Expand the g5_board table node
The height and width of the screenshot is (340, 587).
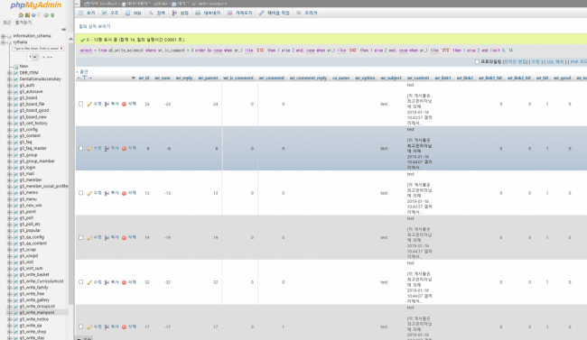tap(9, 98)
